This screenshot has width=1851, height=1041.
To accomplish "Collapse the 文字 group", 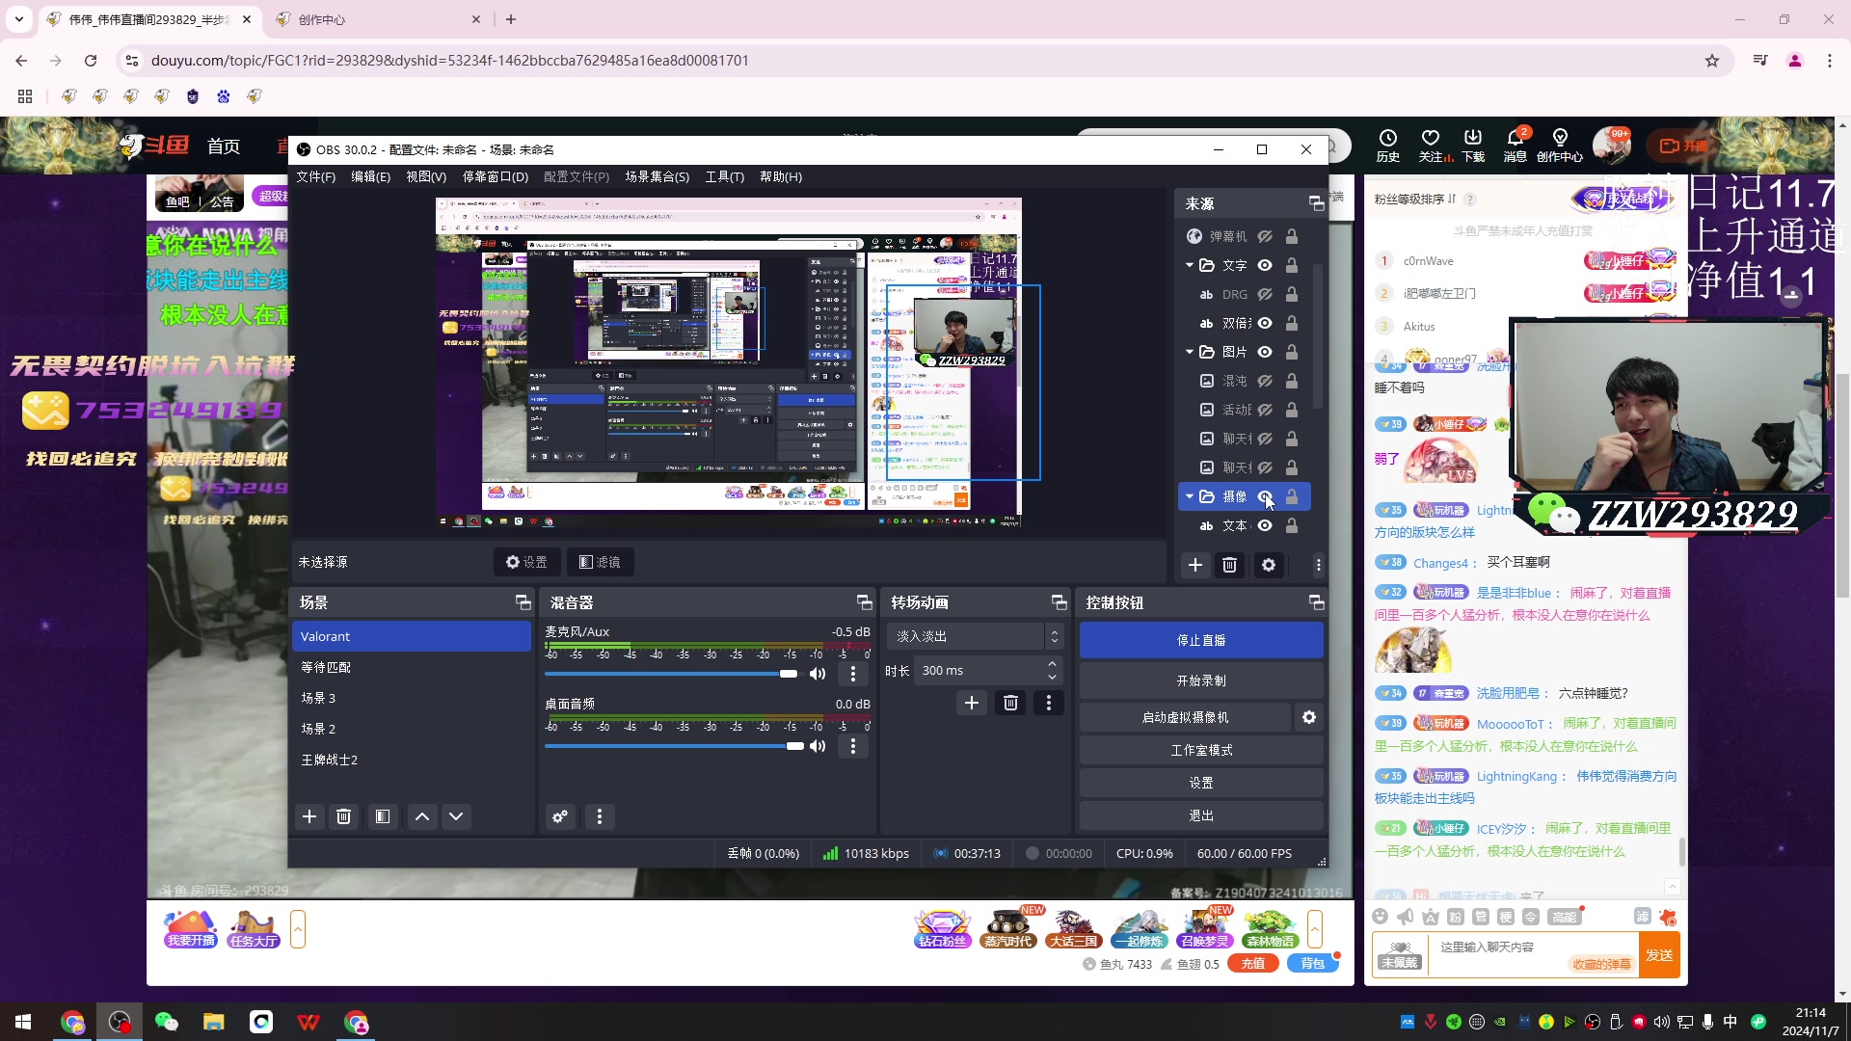I will [1190, 265].
